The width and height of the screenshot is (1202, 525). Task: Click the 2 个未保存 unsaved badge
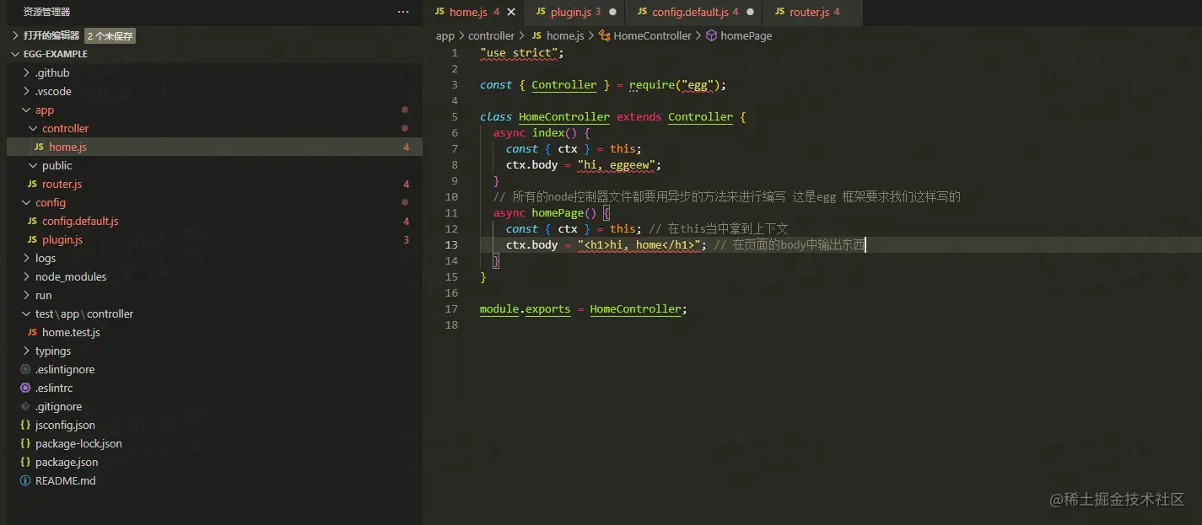tap(110, 36)
